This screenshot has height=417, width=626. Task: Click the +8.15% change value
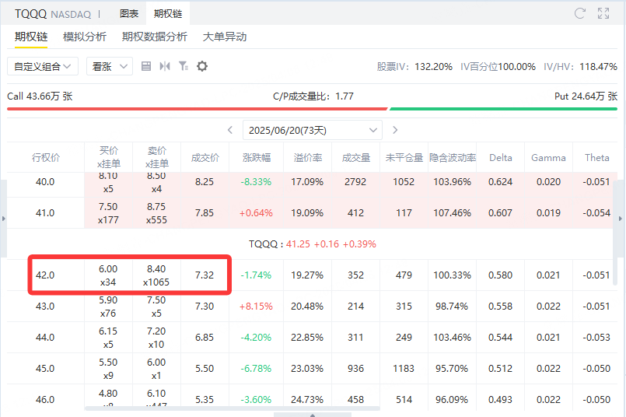tap(256, 307)
